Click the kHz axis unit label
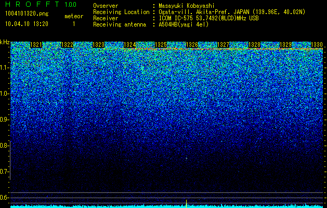327x208 pixels. pos(5,42)
